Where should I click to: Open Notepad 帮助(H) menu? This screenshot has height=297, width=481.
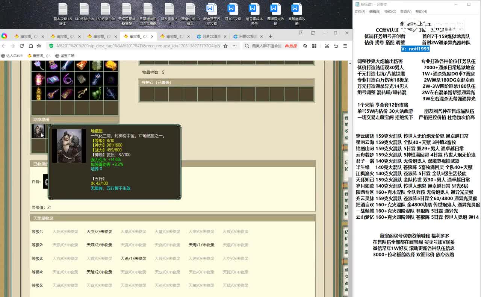tap(421, 12)
